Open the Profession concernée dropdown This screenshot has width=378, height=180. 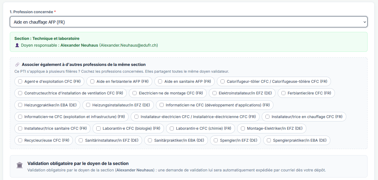[189, 22]
